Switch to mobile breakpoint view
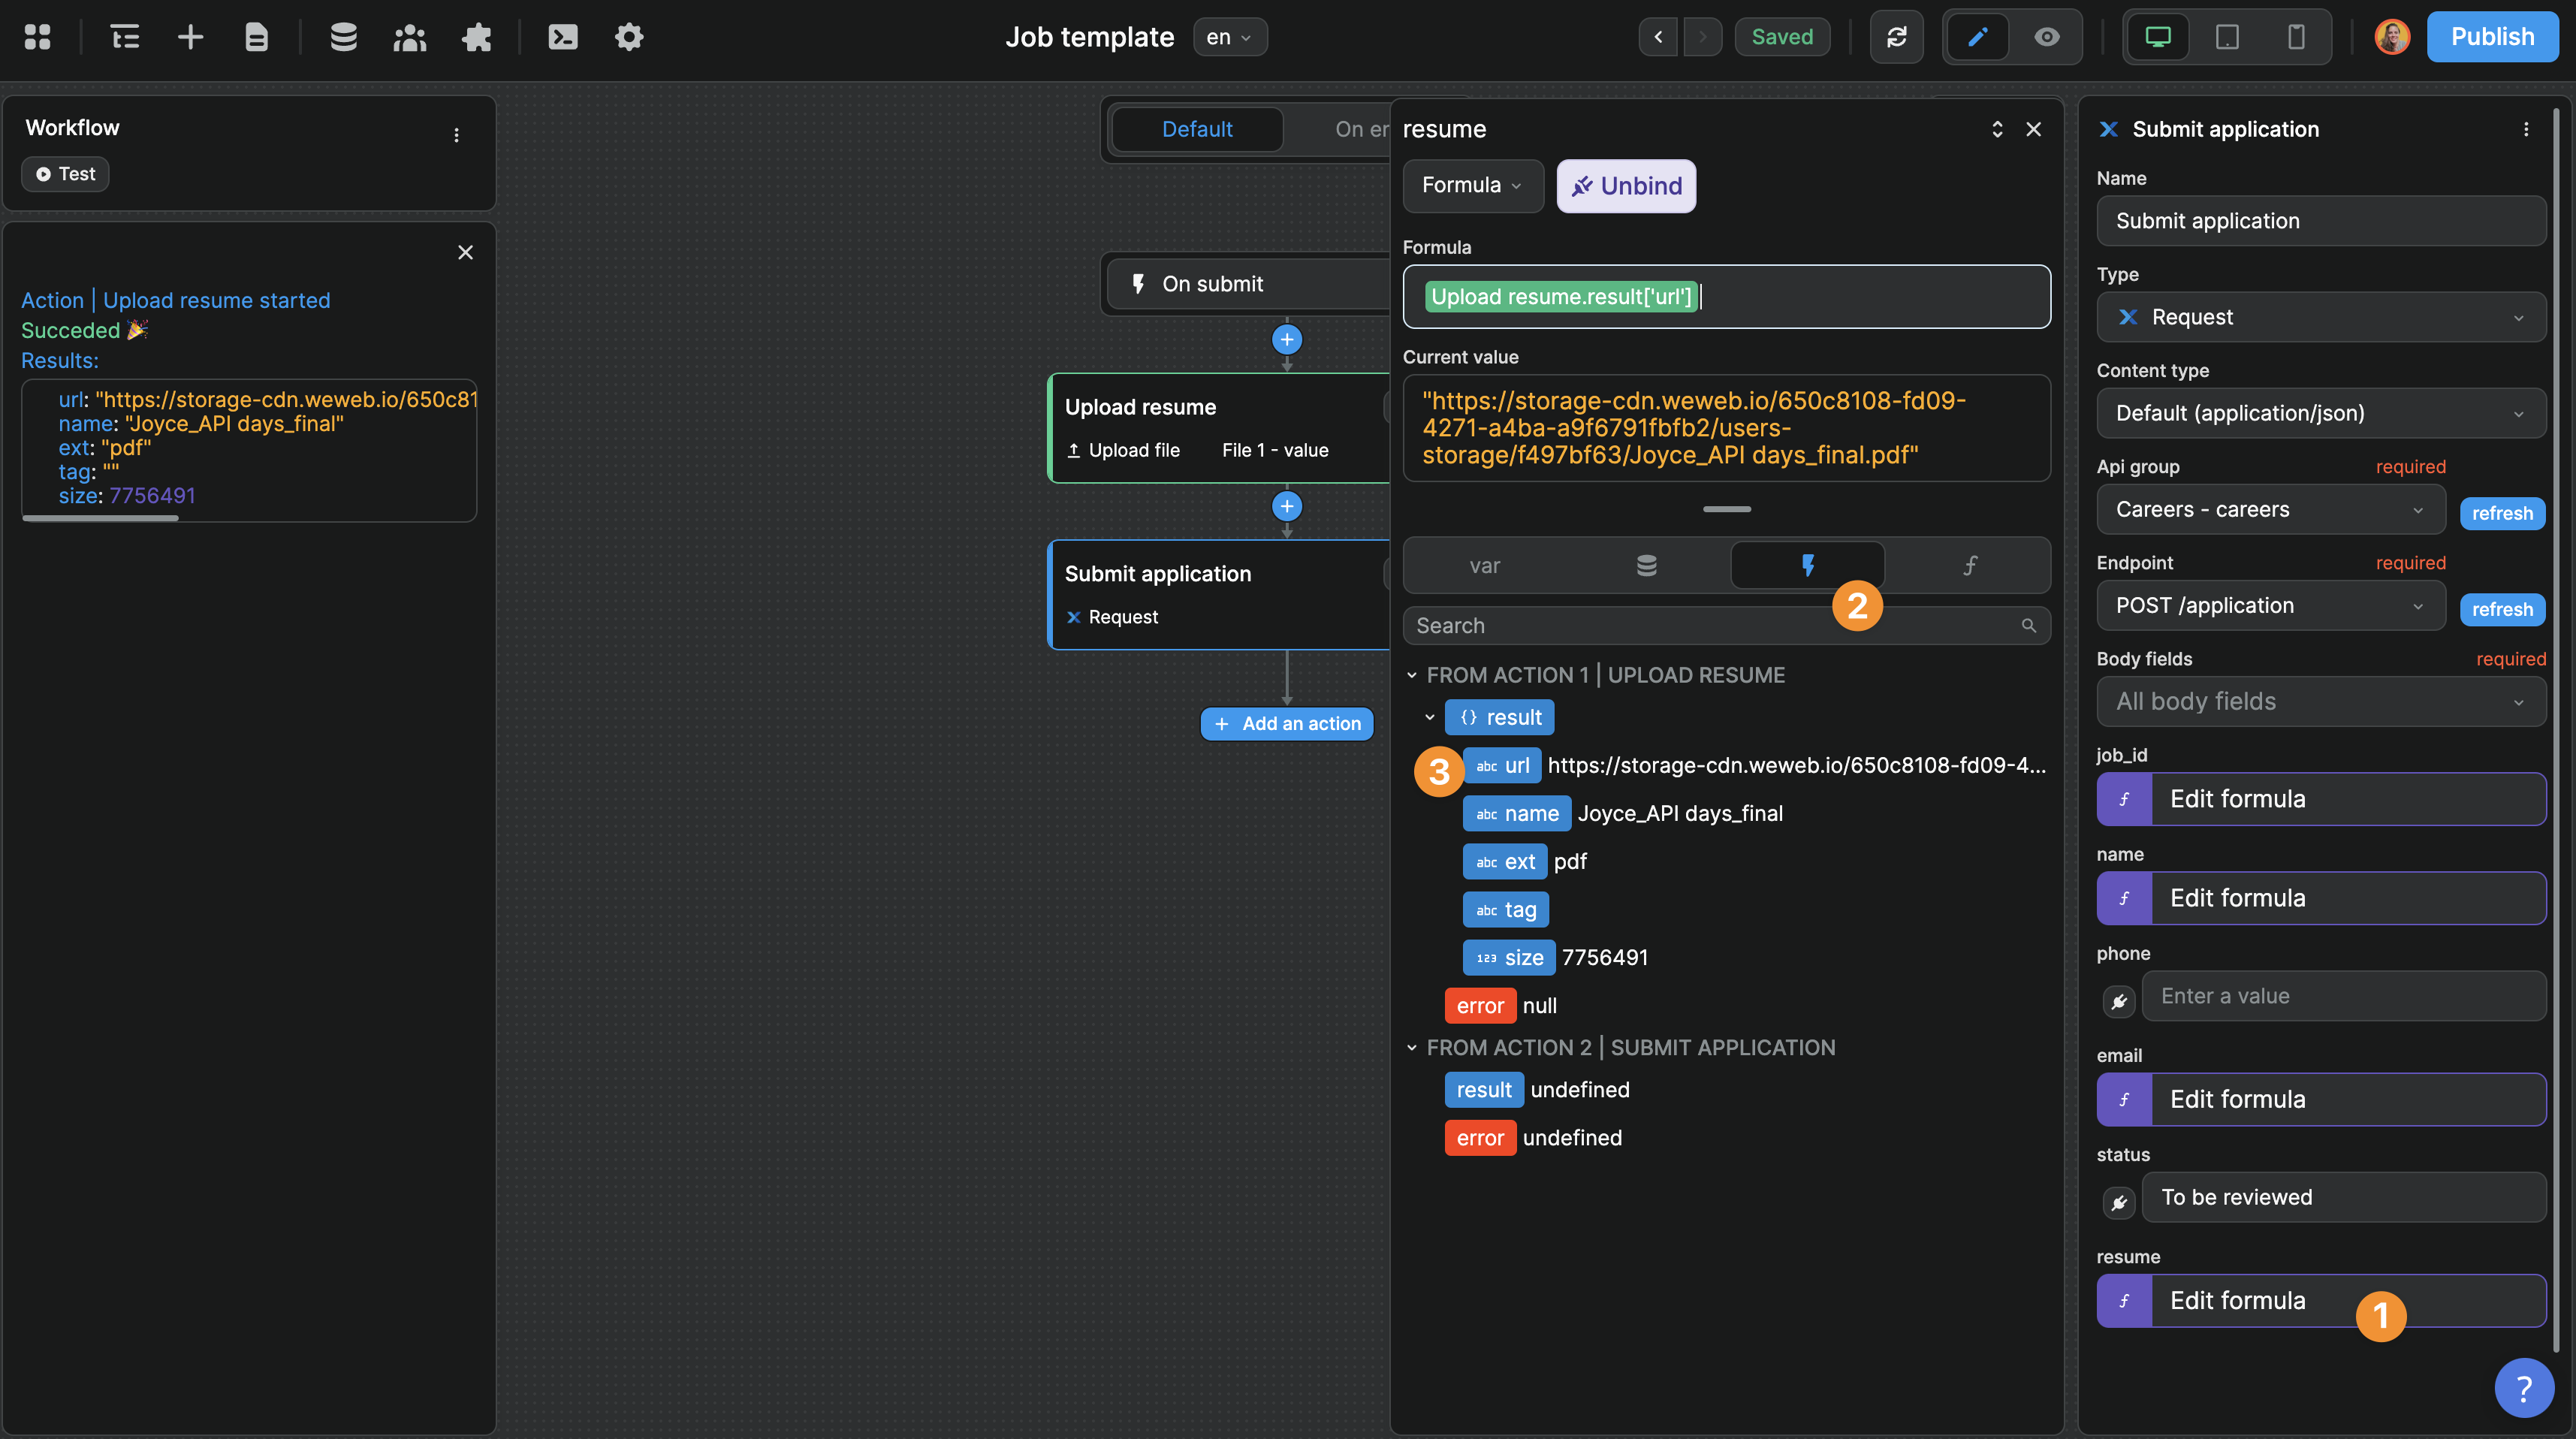2576x1439 pixels. pos(2295,37)
